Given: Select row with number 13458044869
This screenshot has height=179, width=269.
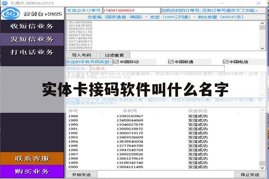Looking at the screenshot, I should coord(163,120).
